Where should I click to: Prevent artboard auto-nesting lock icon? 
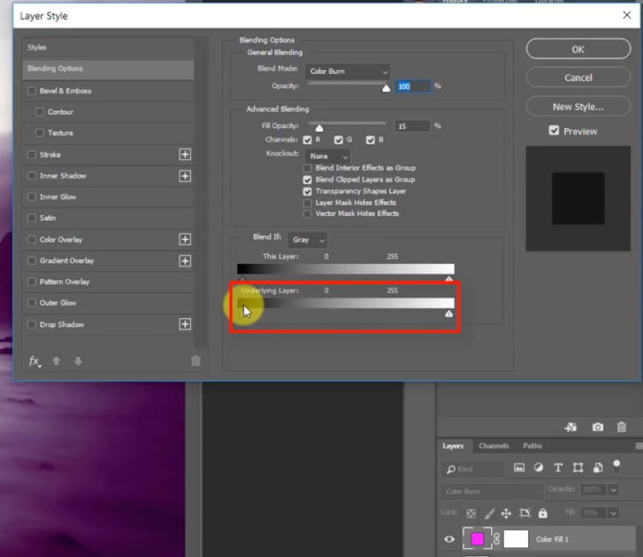pos(525,513)
